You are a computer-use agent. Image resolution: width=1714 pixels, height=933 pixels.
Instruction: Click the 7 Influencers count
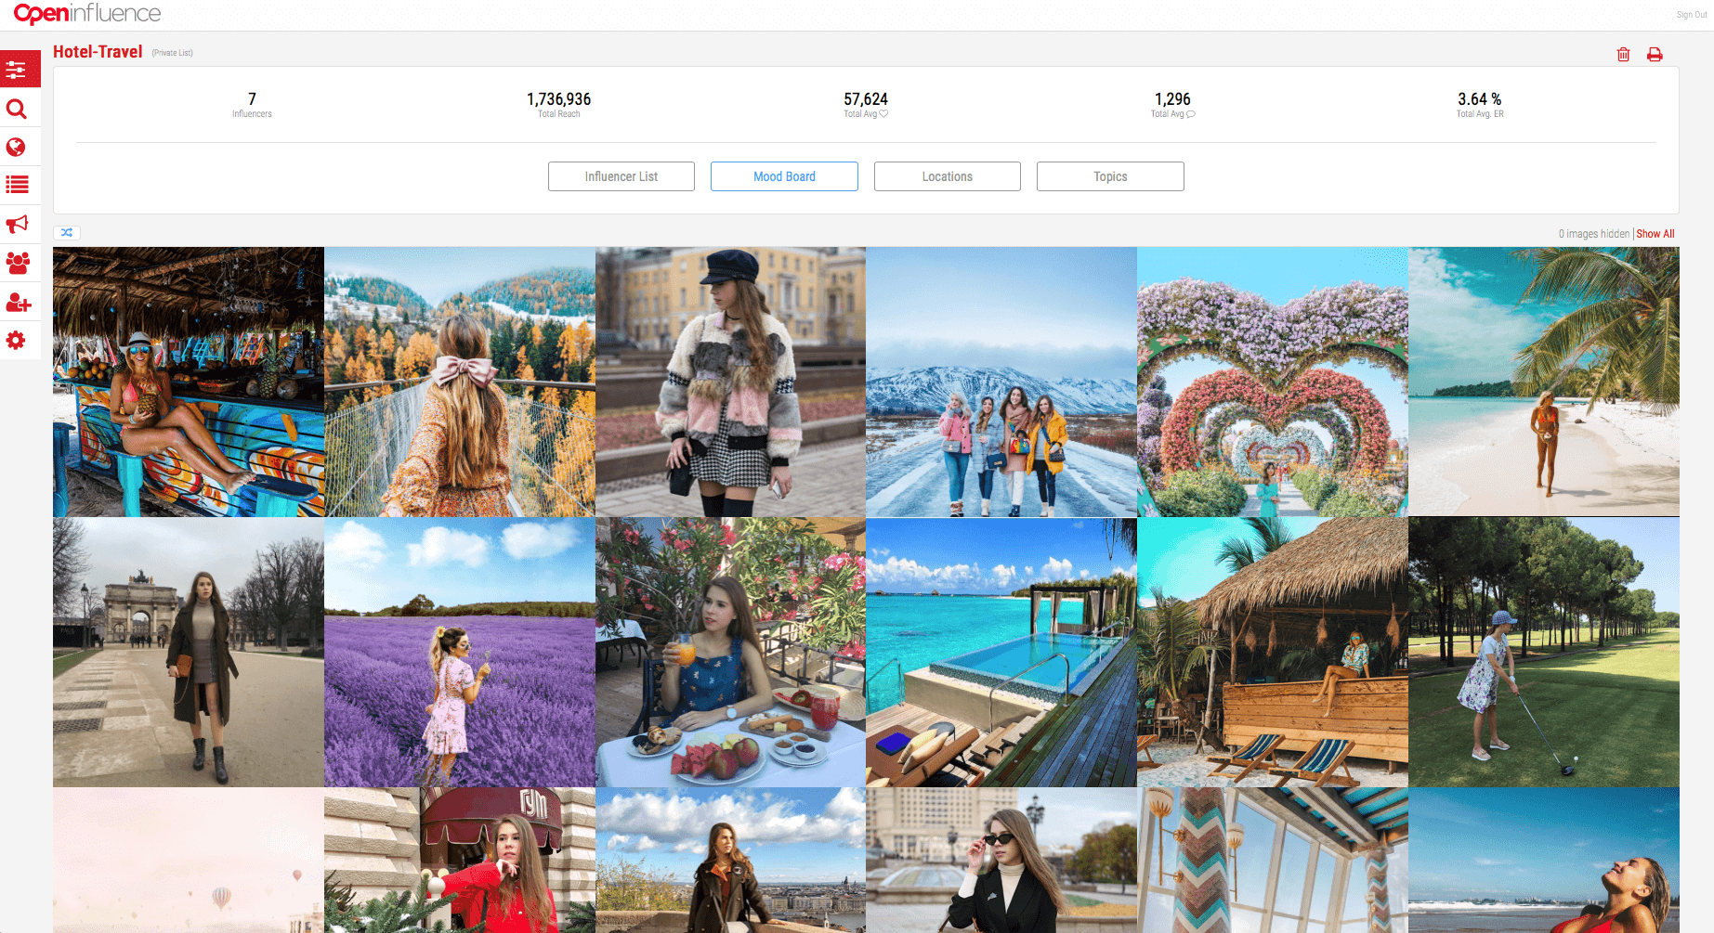pyautogui.click(x=252, y=99)
